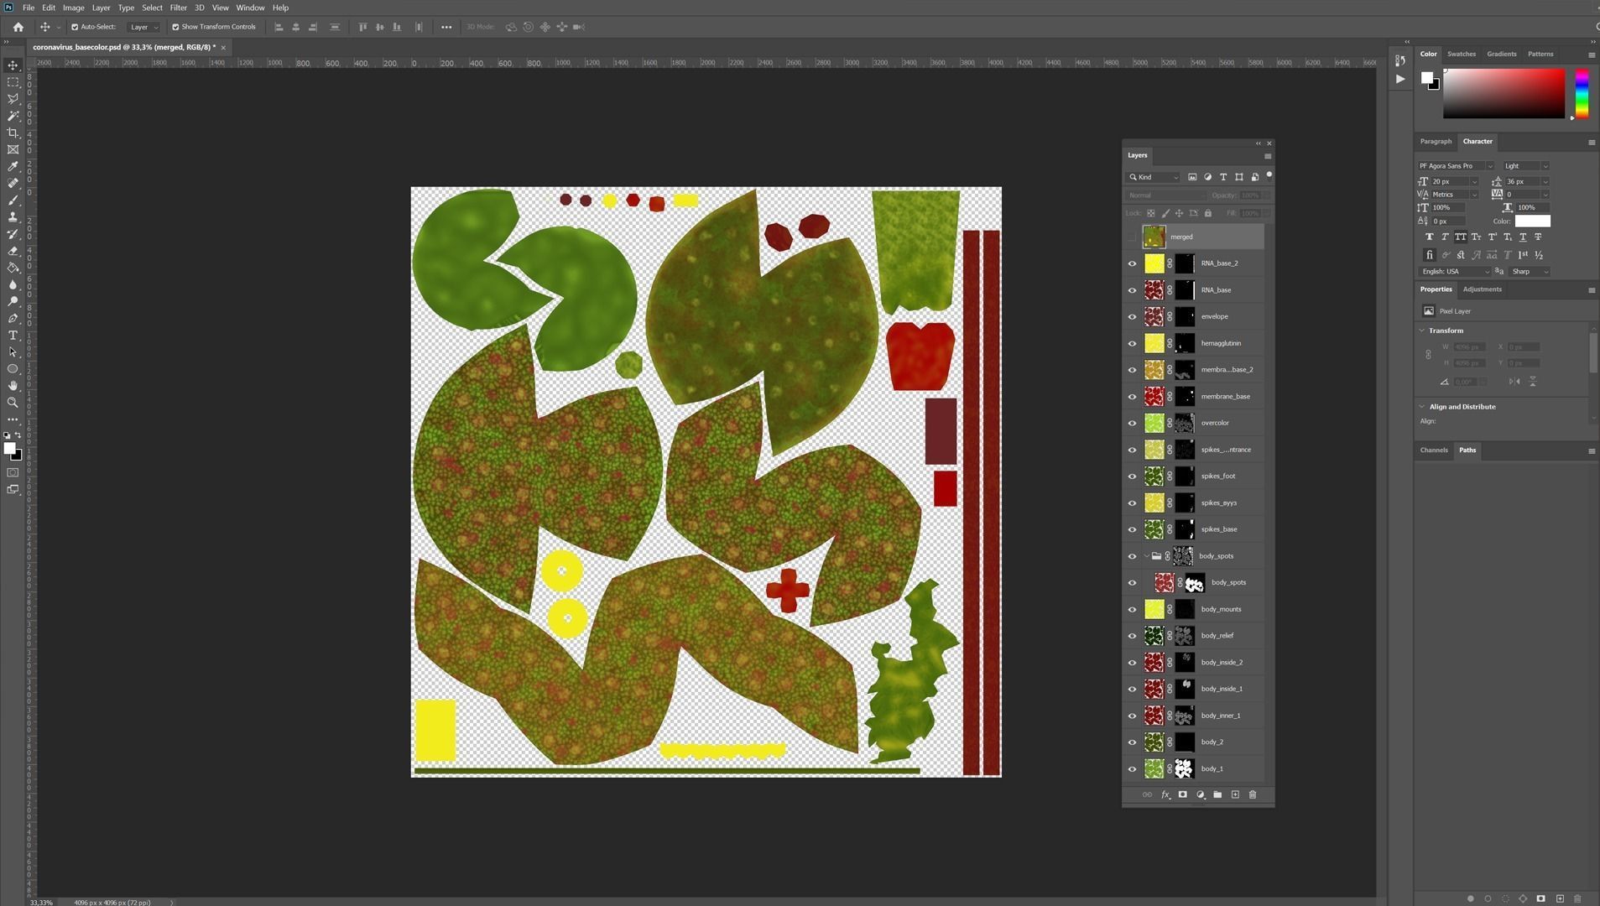This screenshot has width=1600, height=906.
Task: Create a new group folder icon
Action: tap(1217, 794)
